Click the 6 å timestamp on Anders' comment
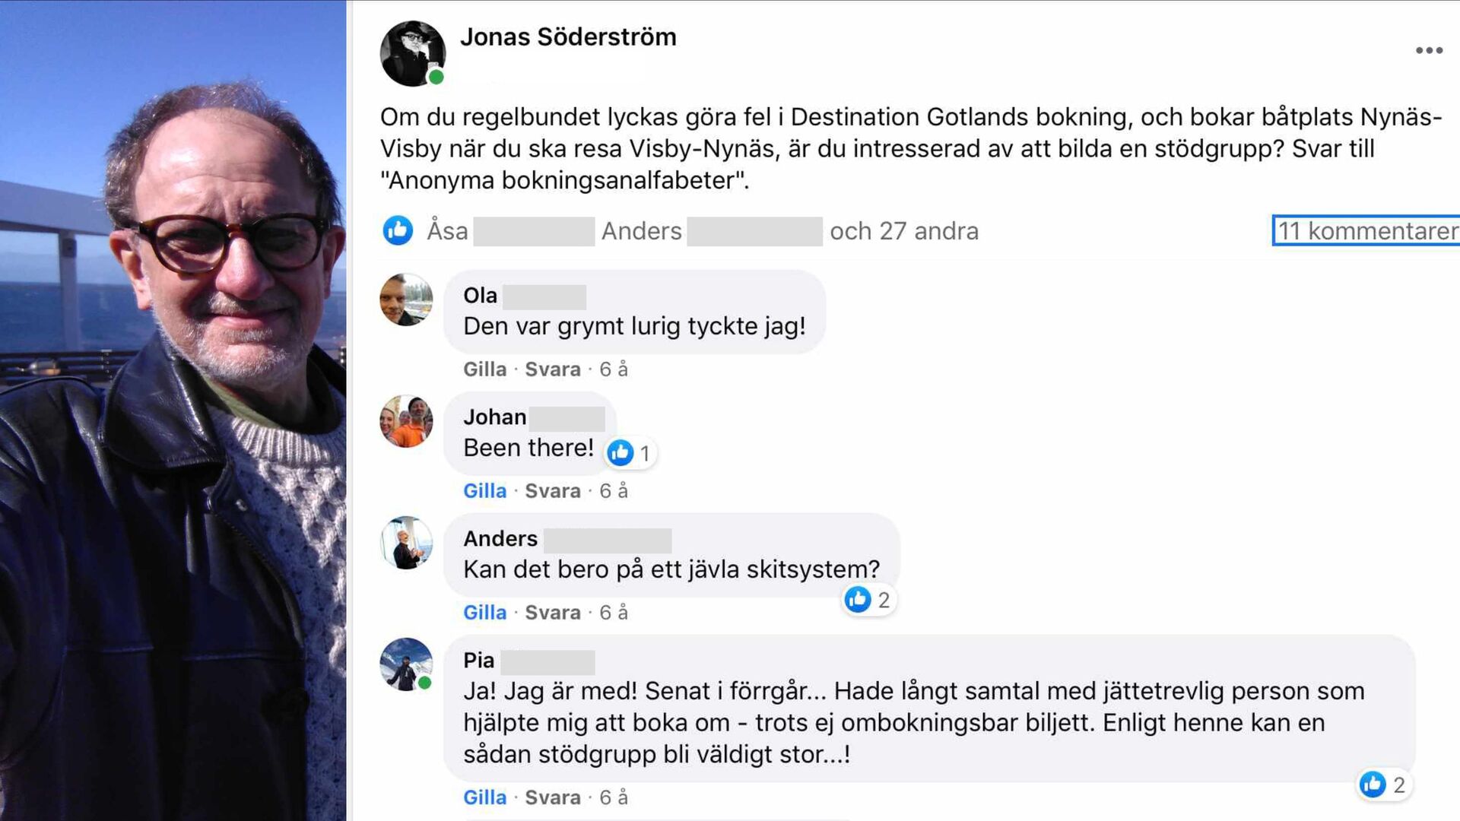 tap(614, 613)
